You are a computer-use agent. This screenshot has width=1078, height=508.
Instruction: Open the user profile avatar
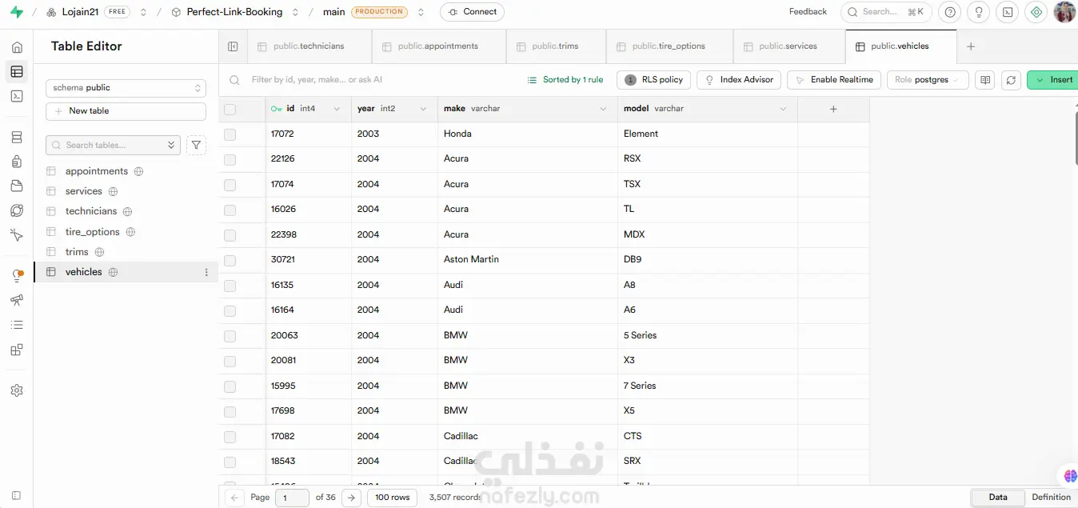tap(1065, 12)
